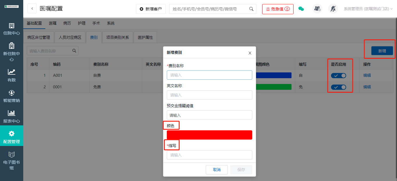Focus the 英文名称 input field

point(210,95)
